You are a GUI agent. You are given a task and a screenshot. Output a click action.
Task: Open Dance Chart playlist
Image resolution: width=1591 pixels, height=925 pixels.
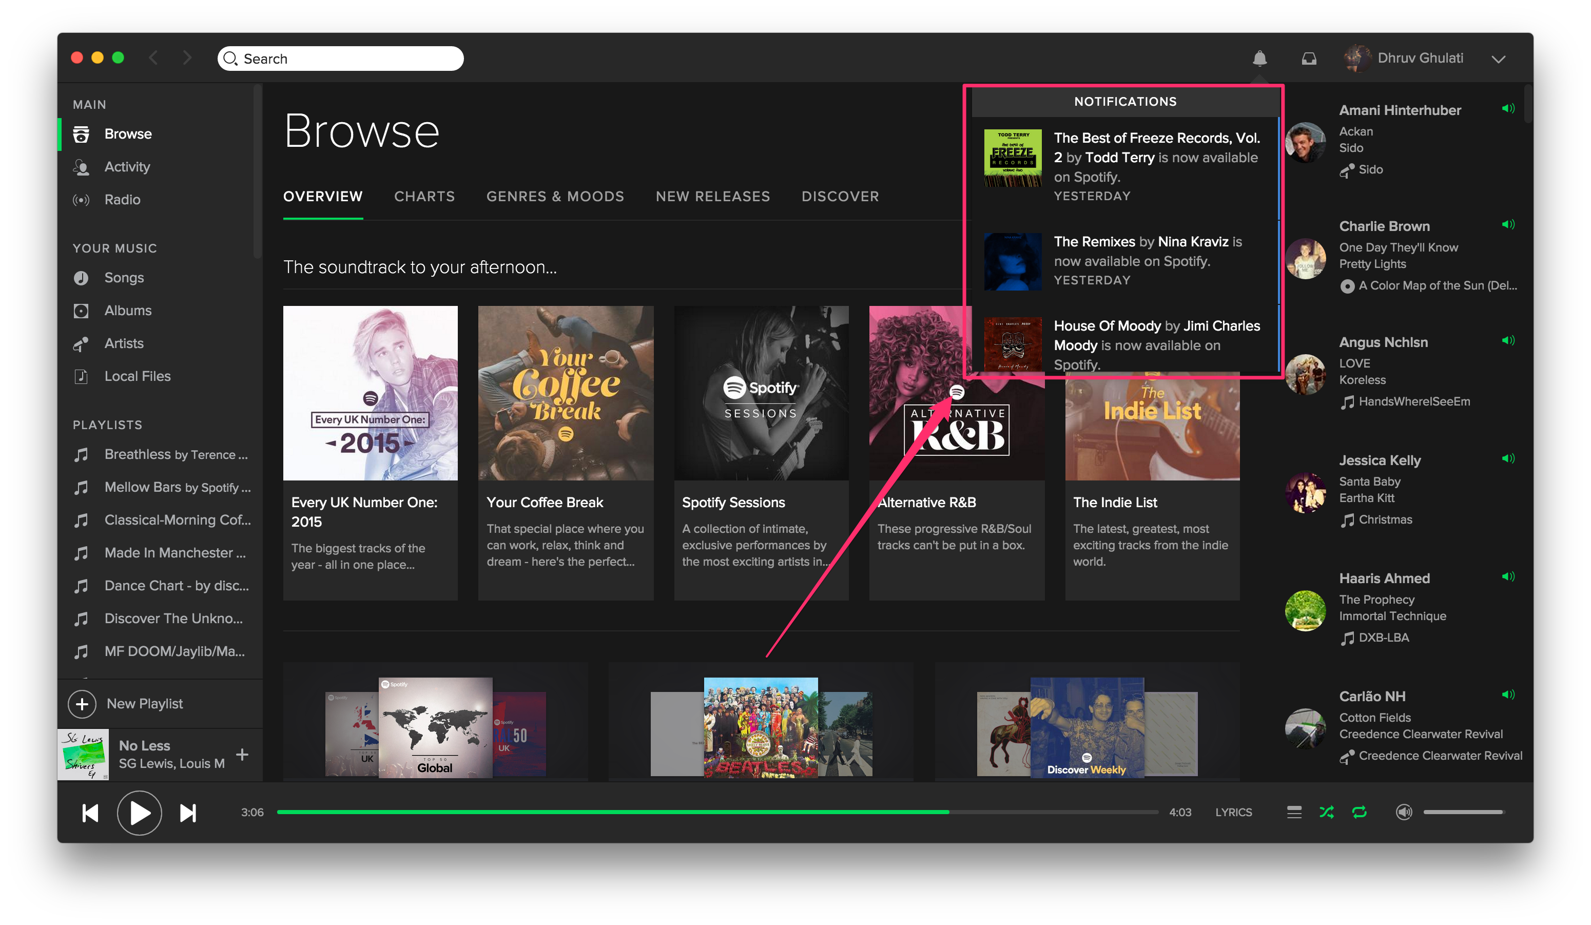point(176,586)
